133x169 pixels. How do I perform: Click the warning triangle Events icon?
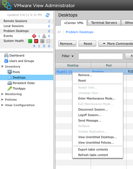(44, 36)
